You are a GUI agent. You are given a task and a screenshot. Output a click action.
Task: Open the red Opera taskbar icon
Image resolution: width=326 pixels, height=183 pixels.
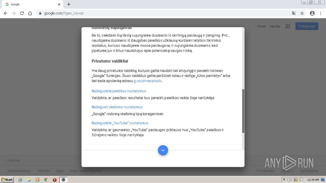[55, 180]
